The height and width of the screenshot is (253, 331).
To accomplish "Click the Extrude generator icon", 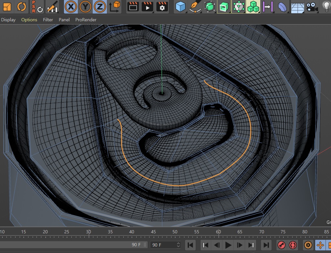I will click(224, 6).
